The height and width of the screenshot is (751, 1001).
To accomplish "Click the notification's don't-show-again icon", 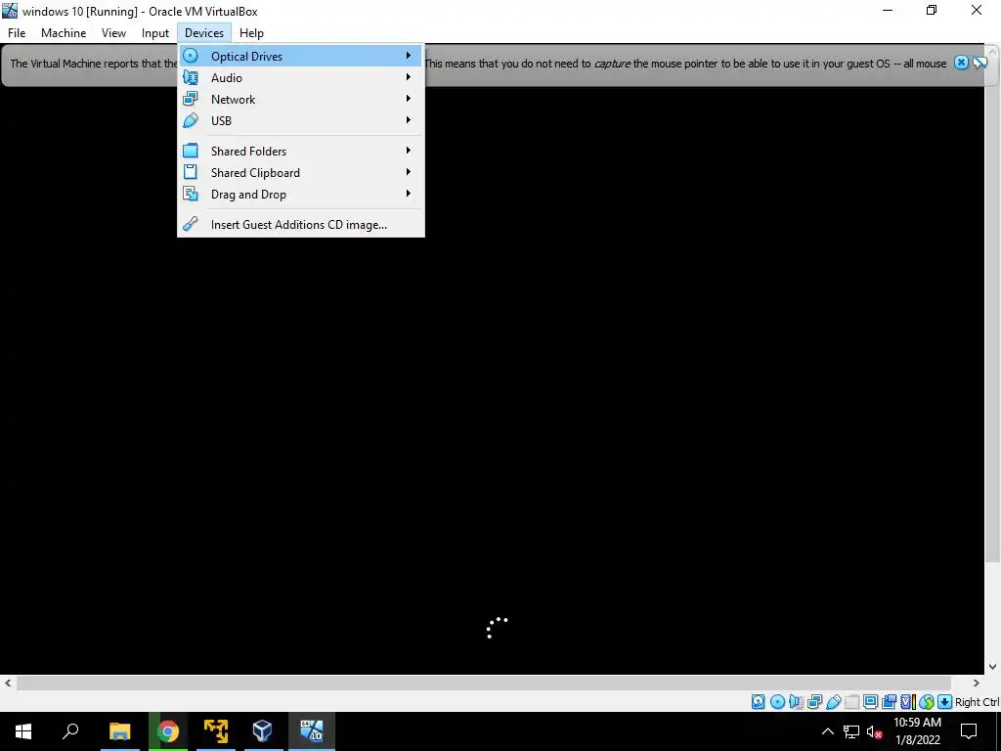I will tap(979, 63).
